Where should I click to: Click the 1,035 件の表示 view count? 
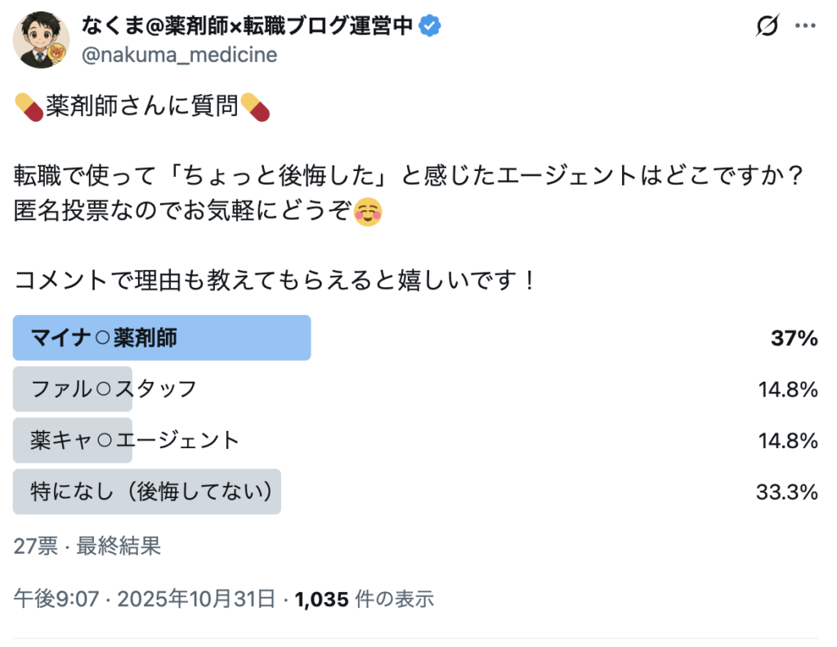365,600
